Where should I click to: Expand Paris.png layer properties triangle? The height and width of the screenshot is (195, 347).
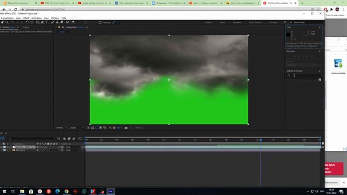point(2,150)
